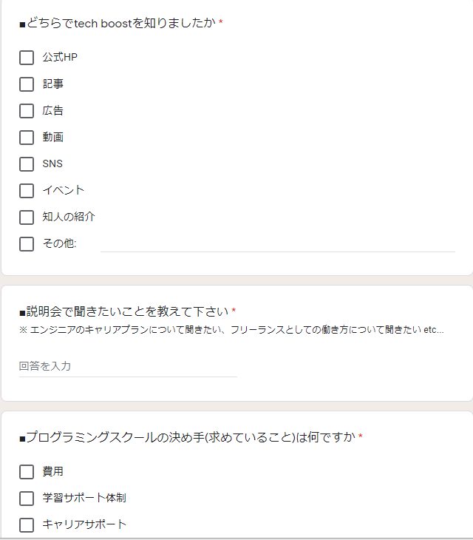
Task: Check the SNS checkbox
Action: tap(27, 164)
